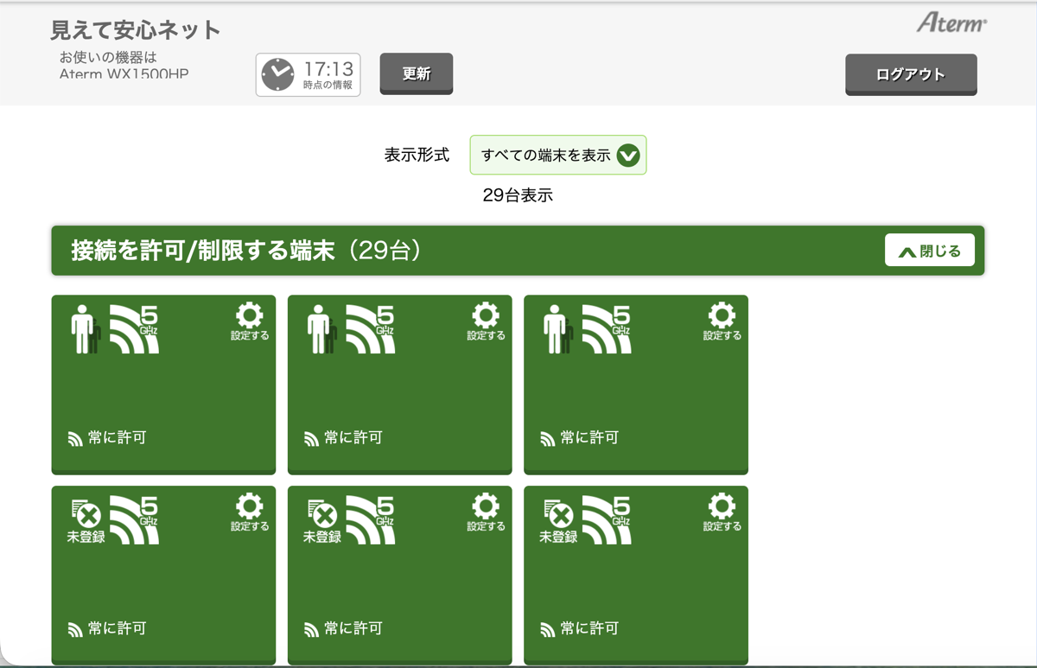The image size is (1037, 668).
Task: Click the 見えて安心ネット page title
Action: click(136, 31)
